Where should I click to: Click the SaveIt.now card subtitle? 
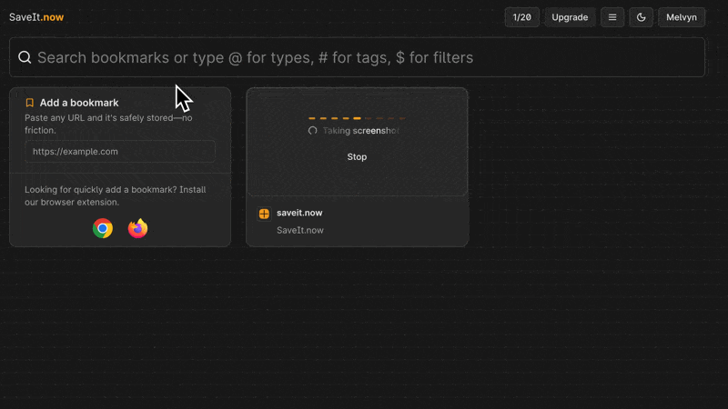[x=300, y=230]
